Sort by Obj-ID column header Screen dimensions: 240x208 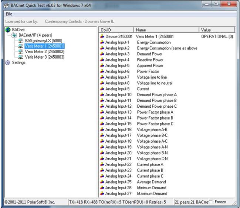pos(116,30)
